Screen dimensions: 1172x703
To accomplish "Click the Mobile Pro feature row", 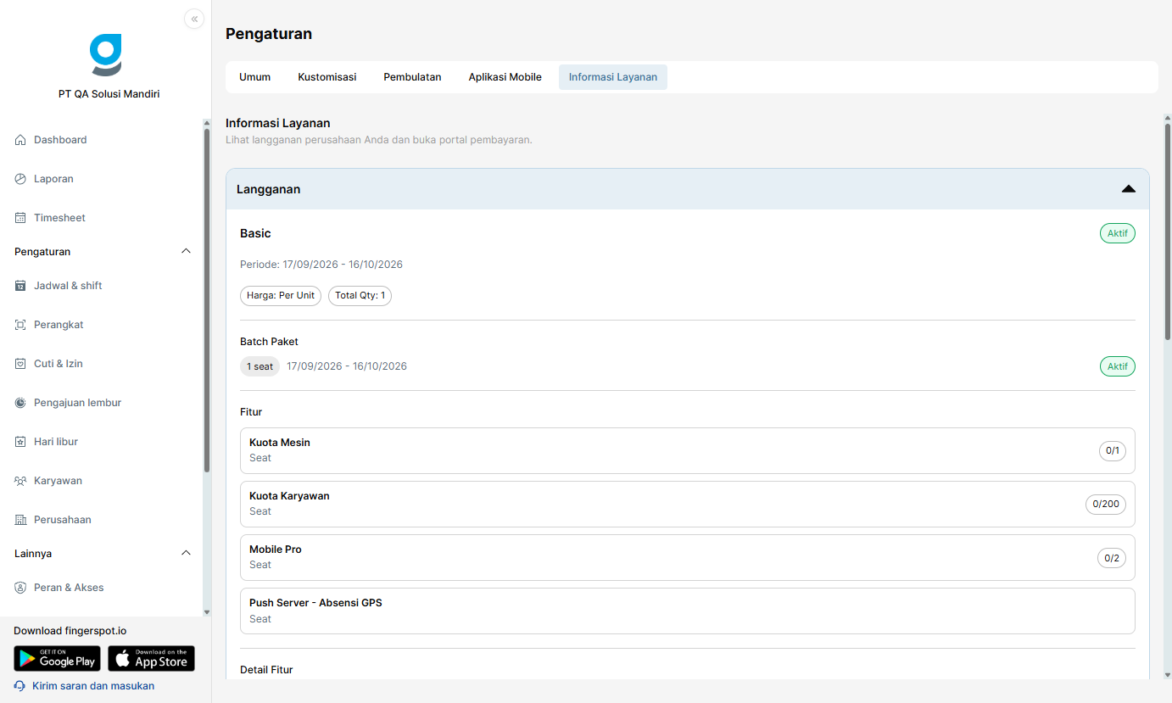I will [688, 557].
